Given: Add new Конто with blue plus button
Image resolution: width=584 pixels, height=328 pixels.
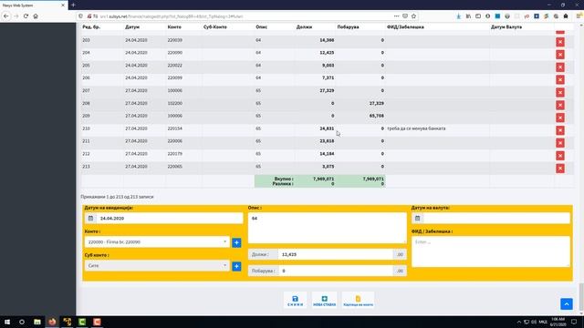Looking at the screenshot, I should pos(236,243).
